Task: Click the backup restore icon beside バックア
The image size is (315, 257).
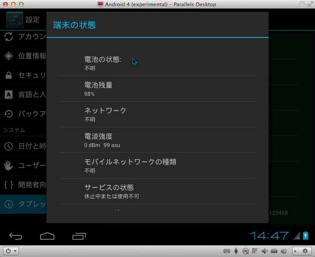Action: (x=9, y=114)
